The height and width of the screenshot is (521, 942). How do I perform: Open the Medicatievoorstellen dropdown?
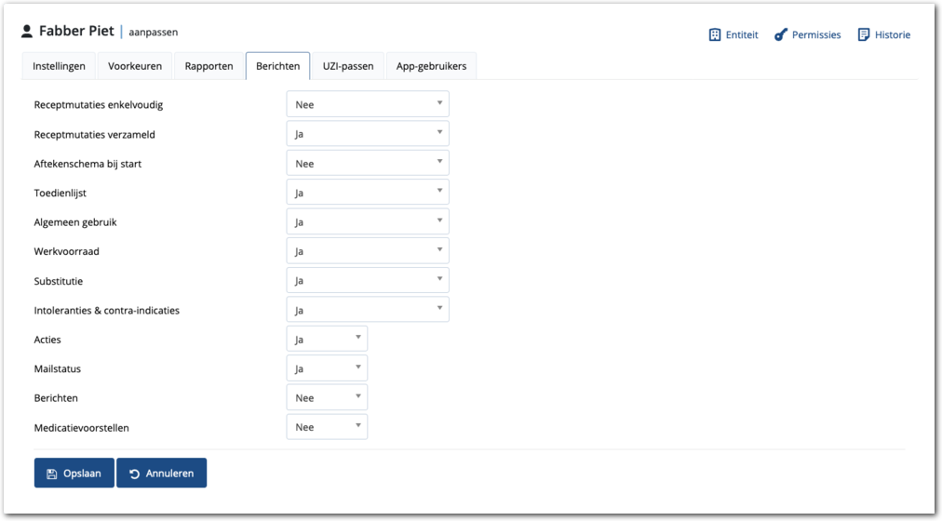327,427
